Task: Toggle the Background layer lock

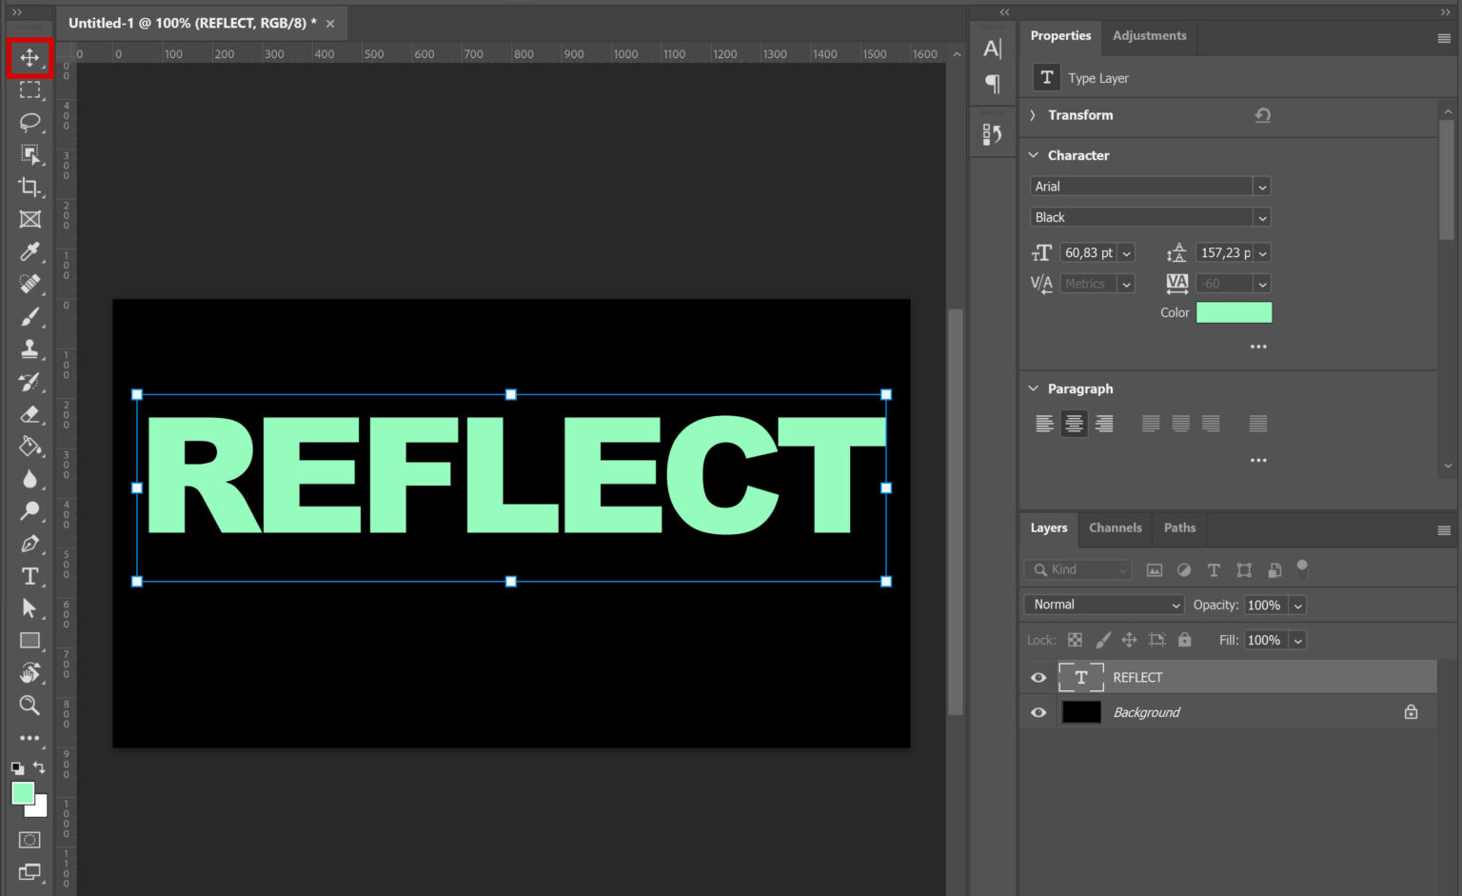Action: pos(1411,711)
